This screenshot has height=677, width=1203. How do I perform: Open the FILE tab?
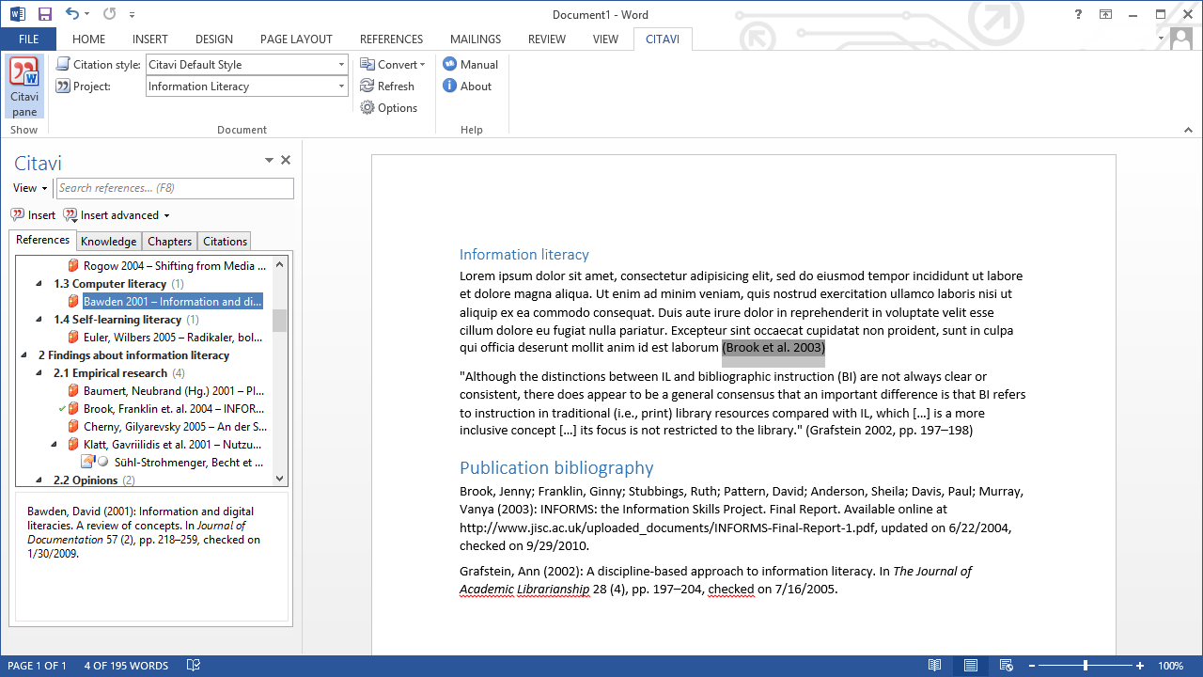coord(28,39)
